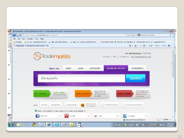184x138 pixels.
Task: Open the Page dropdown in command bar
Action: 151,46
